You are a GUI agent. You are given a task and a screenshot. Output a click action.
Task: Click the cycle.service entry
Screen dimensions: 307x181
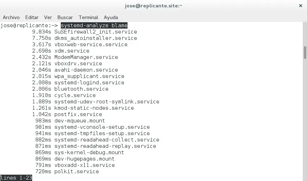pyautogui.click(x=75, y=95)
